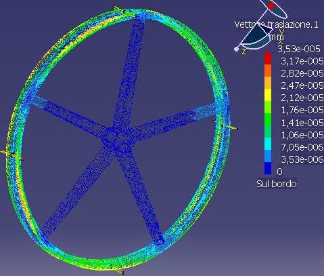The image size is (324, 276).
Task: Click the 'Vettore traslazione.1' legend title
Action: coord(277,24)
